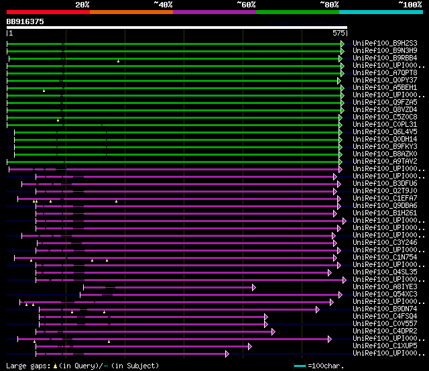Select the UniRef100_C1EFA7 label
The height and width of the screenshot is (371, 429).
click(385, 198)
